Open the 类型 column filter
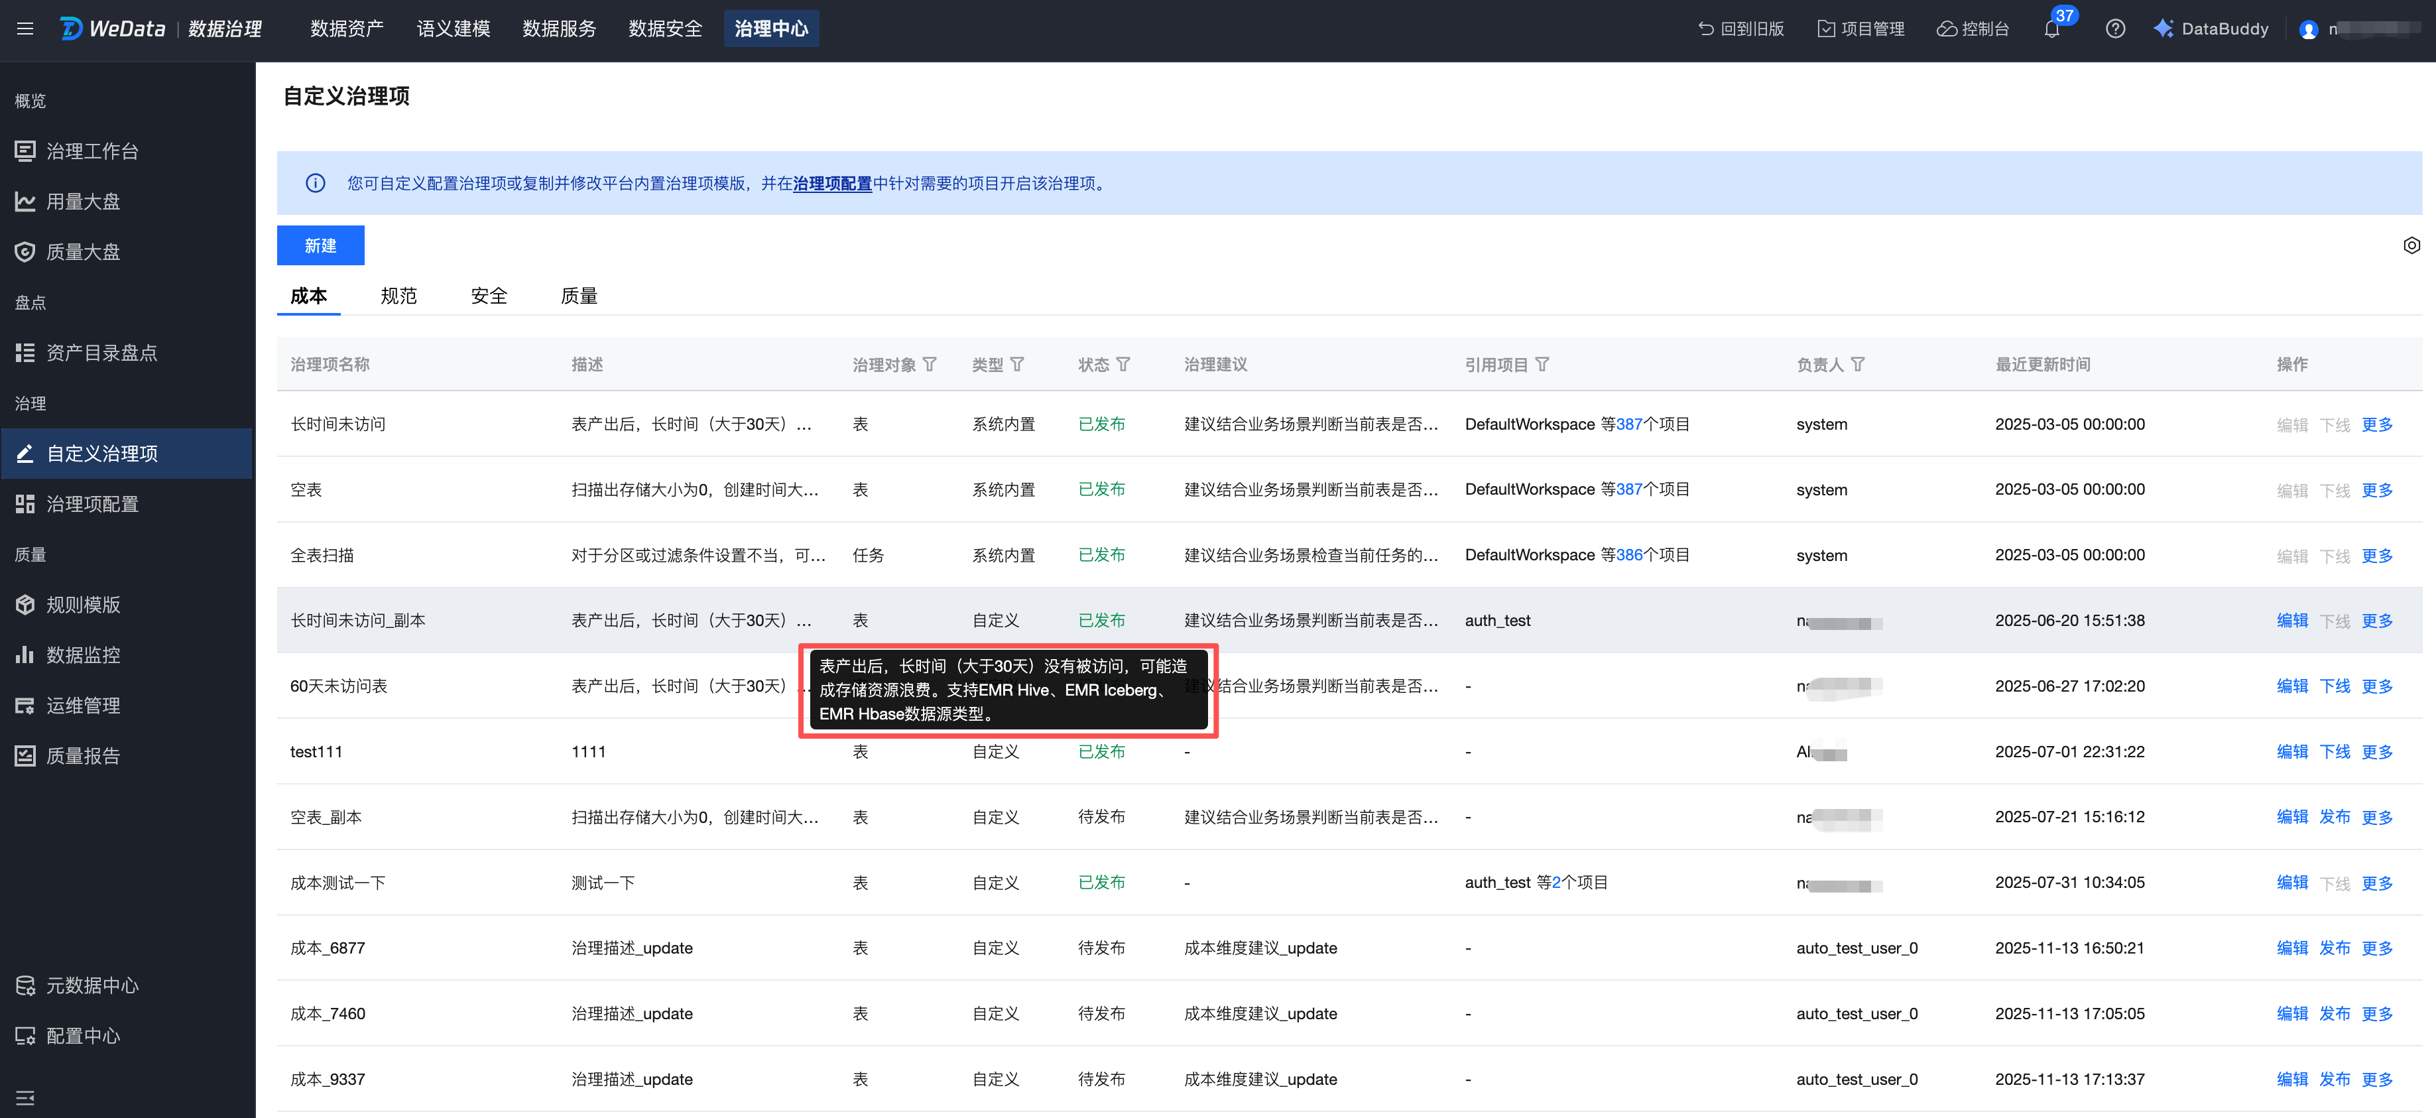 pyautogui.click(x=1016, y=364)
